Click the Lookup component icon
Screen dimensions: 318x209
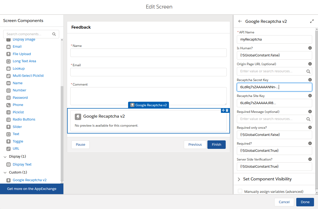coord(8,69)
